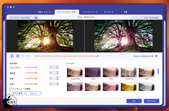Viewport: 169px width, 111px height.
Task: Click the green maximize window button
Action: coord(13,7)
